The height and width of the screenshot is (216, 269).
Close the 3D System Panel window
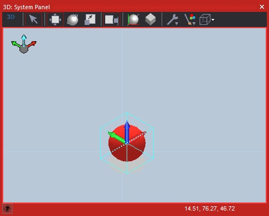pyautogui.click(x=262, y=7)
